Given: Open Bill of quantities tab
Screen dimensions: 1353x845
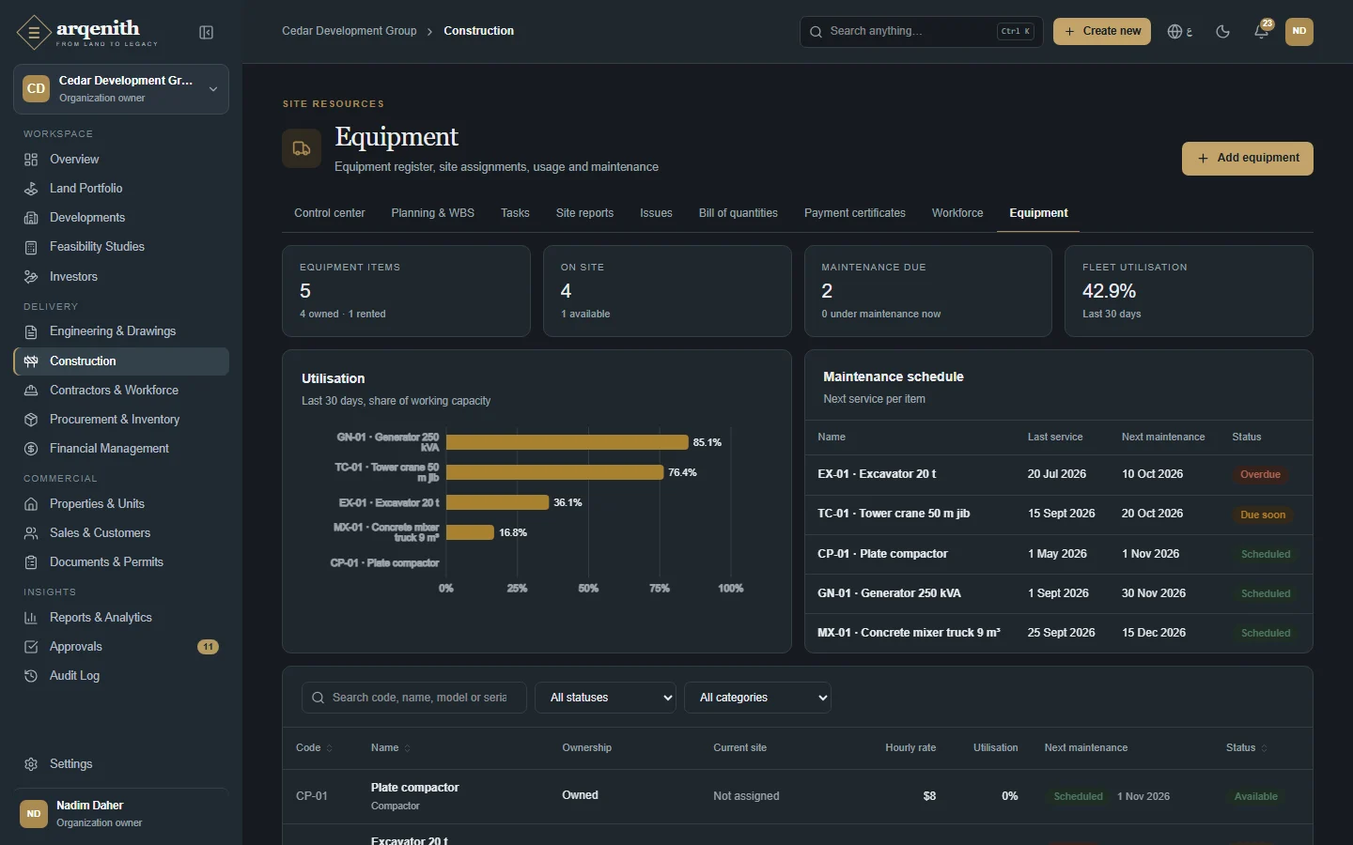Looking at the screenshot, I should (x=739, y=213).
